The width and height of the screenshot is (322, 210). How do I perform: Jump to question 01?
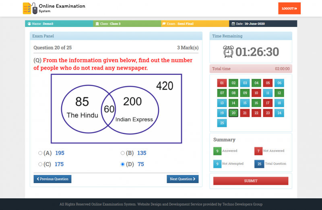click(222, 83)
